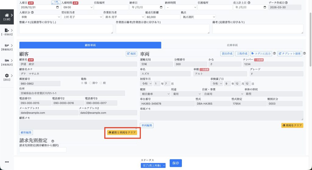The height and width of the screenshot is (170, 312).
Task: Click the 車両編集 button
Action: pos(147,125)
